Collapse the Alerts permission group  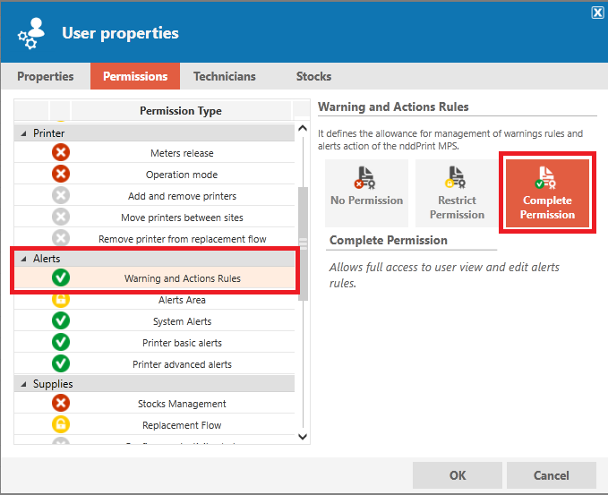click(23, 259)
